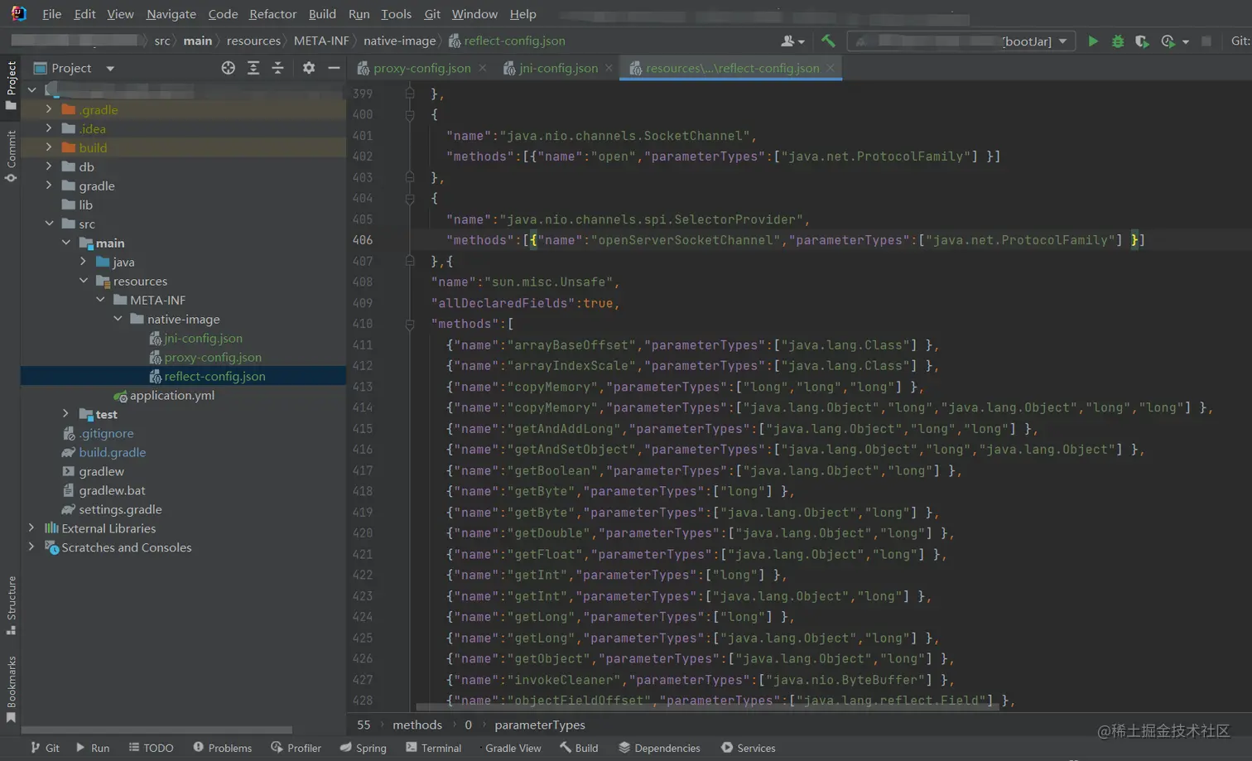1252x761 pixels.
Task: Select jni-config.json in project tree
Action: pyautogui.click(x=203, y=338)
